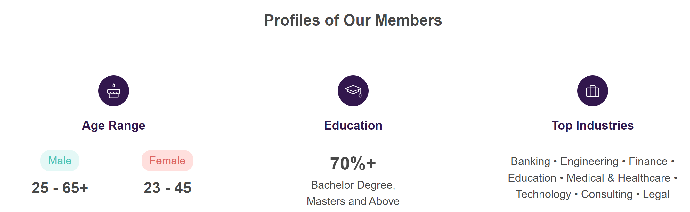Select the Male age badge
This screenshot has height=212, width=690.
click(60, 161)
